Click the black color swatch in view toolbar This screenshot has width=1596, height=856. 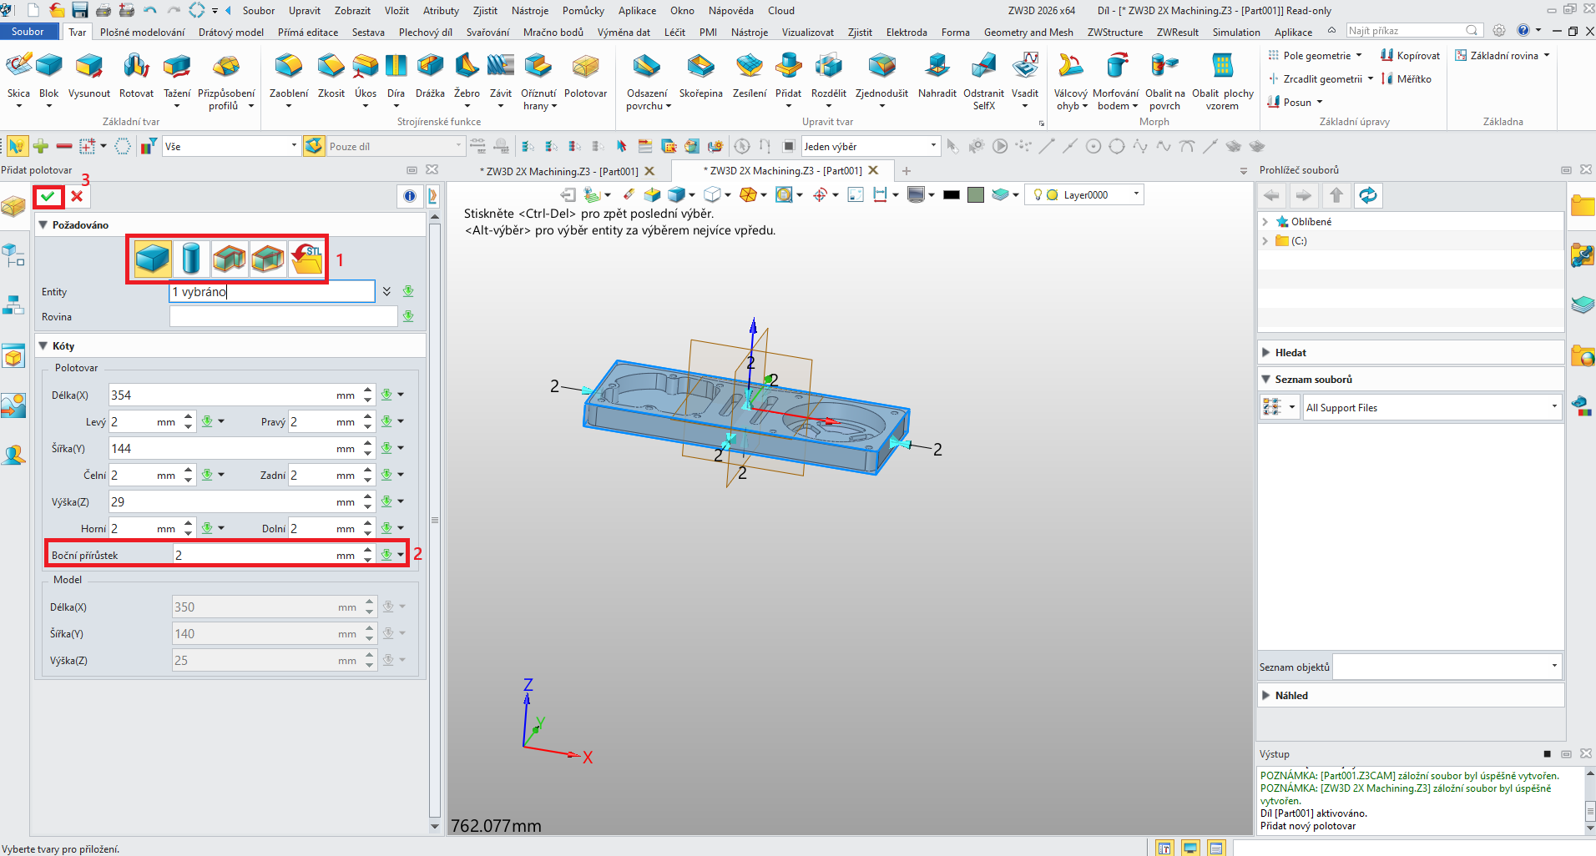tap(952, 195)
